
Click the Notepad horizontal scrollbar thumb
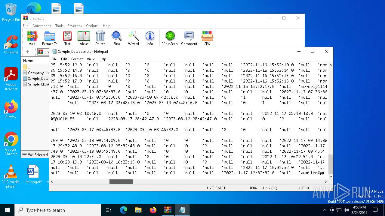click(x=121, y=181)
